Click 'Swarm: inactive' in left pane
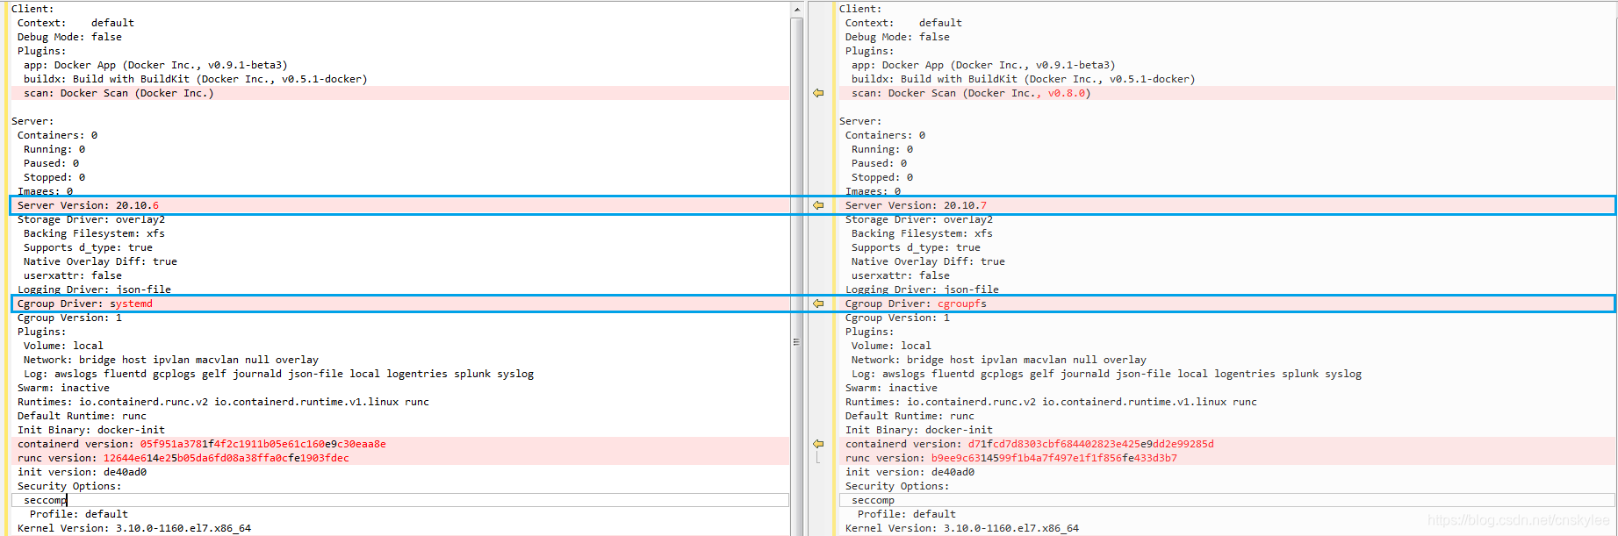This screenshot has width=1618, height=536. coord(63,388)
